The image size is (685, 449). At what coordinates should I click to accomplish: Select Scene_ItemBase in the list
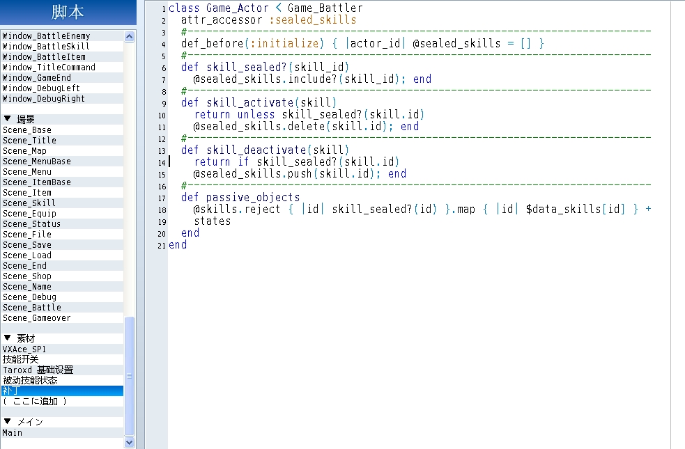[63, 182]
